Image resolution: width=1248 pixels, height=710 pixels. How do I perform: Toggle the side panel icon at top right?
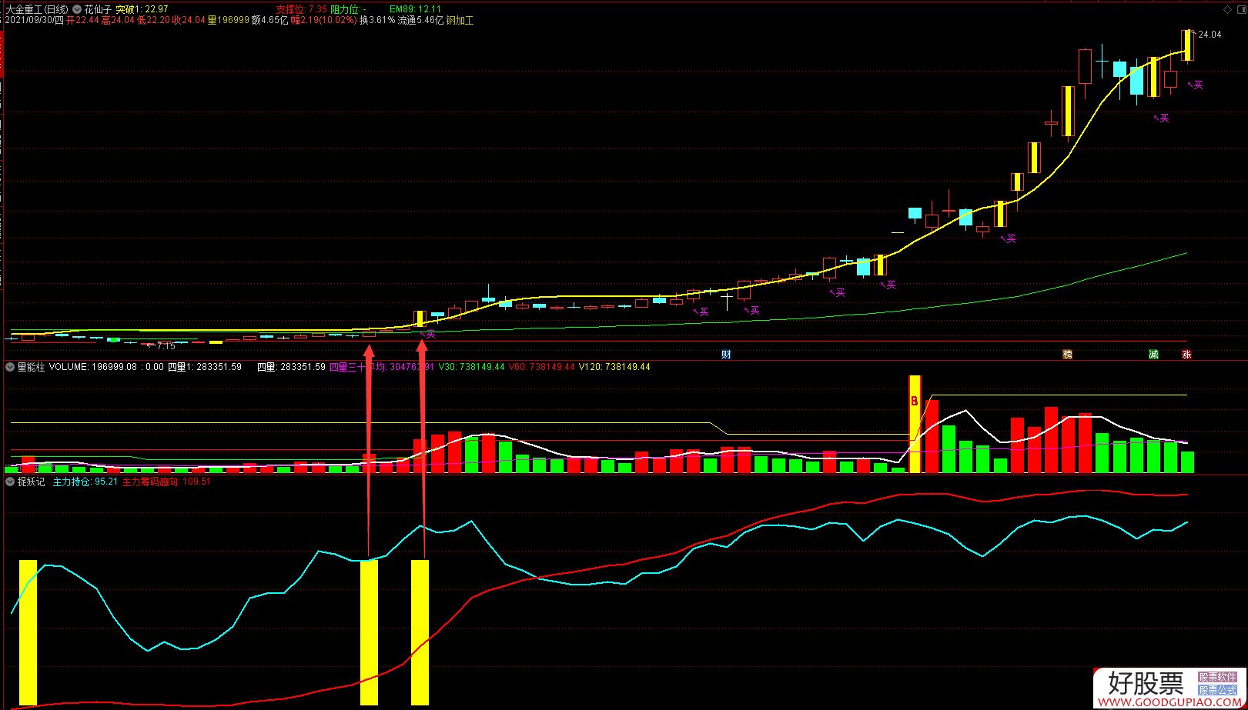coord(1240,9)
